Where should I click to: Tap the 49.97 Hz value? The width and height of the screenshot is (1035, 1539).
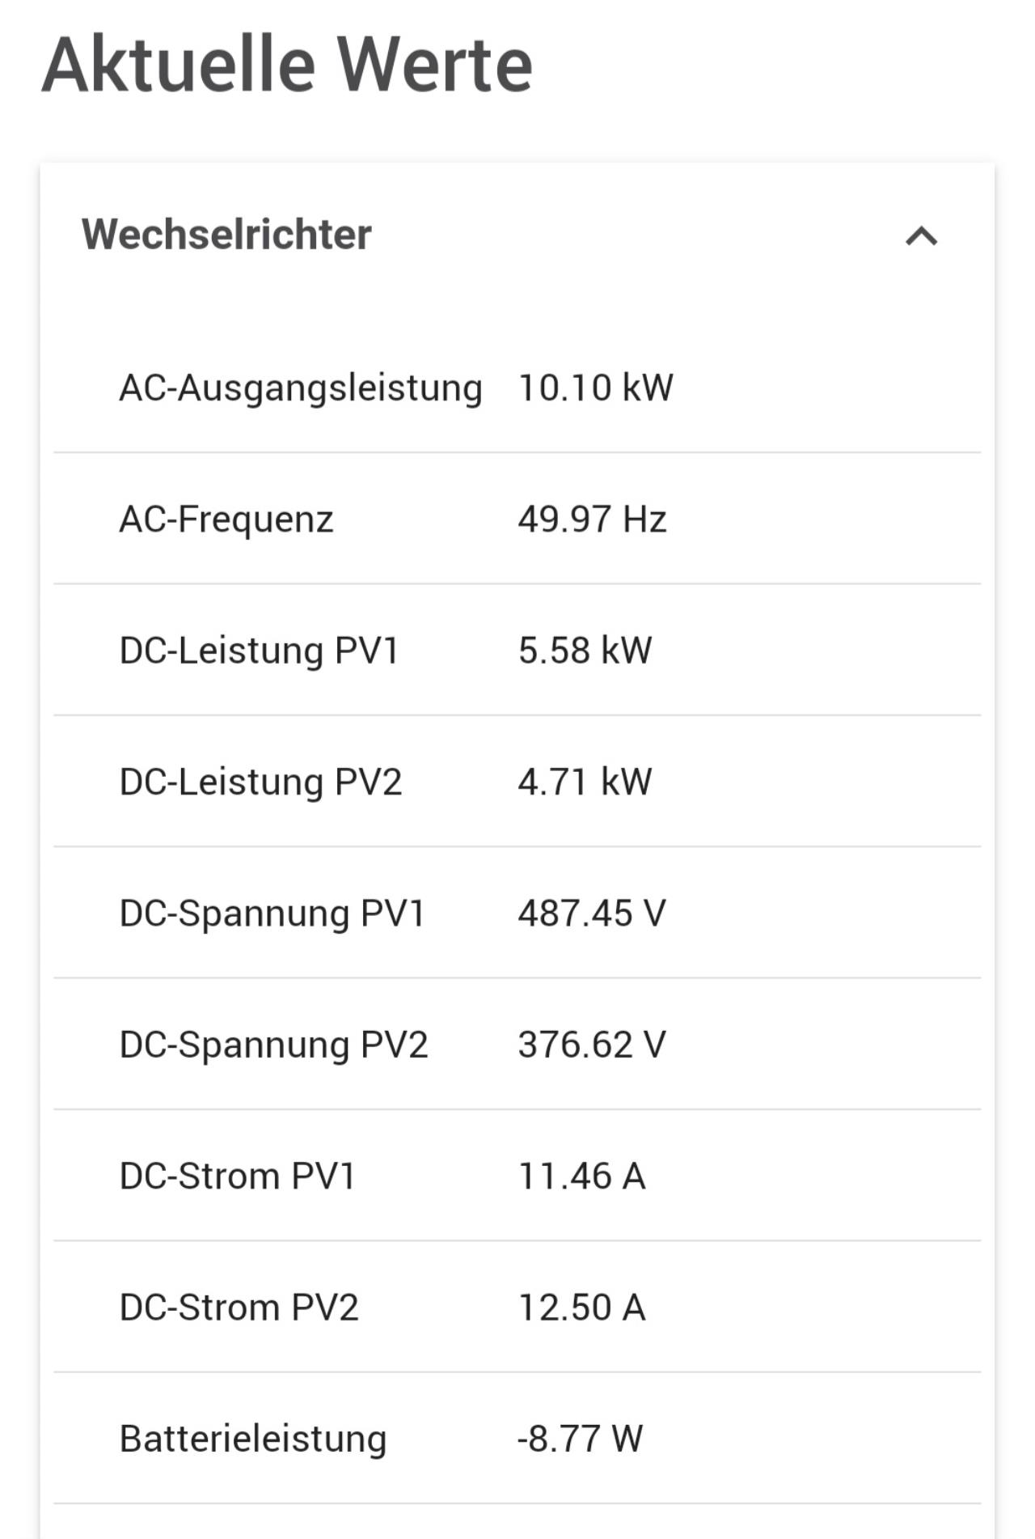tap(592, 519)
